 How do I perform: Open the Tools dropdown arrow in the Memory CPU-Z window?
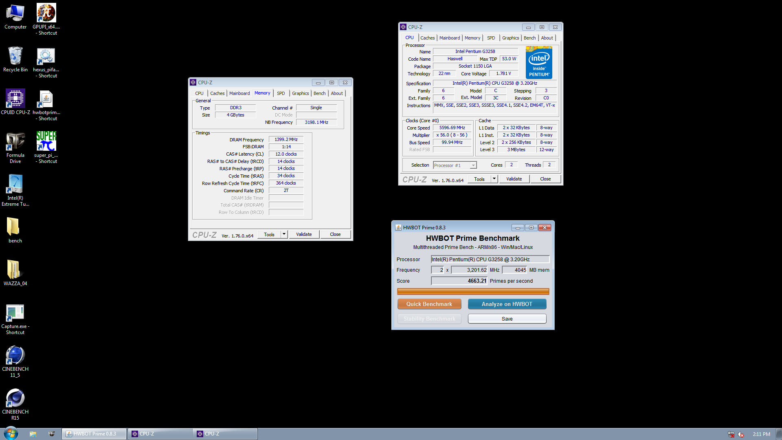pyautogui.click(x=284, y=234)
